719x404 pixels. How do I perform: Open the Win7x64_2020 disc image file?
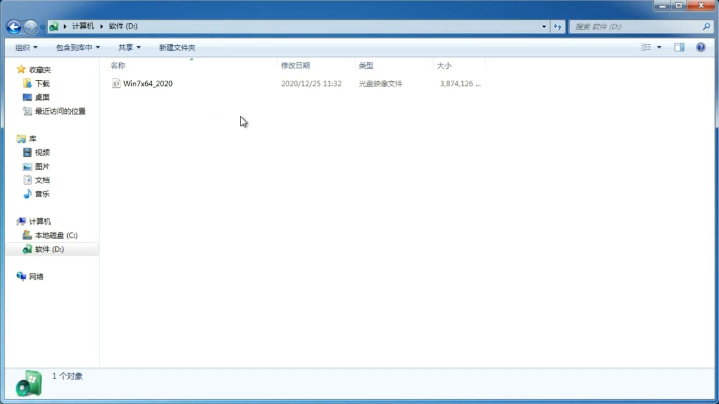(x=148, y=84)
